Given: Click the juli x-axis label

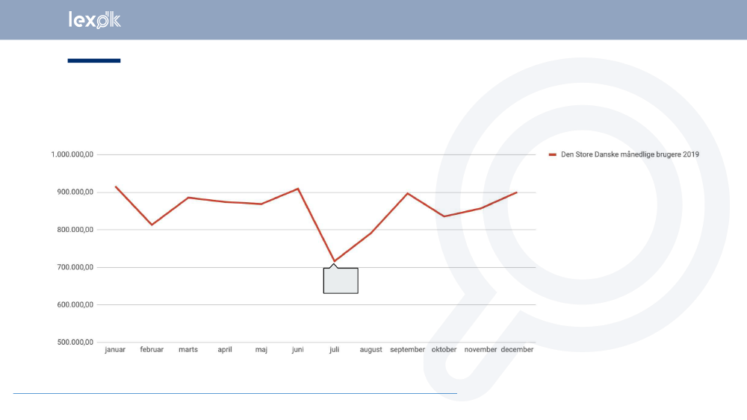Looking at the screenshot, I should click(x=334, y=349).
